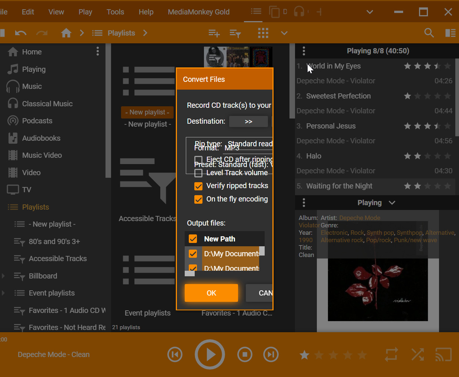
Task: Click OK in Convert Files dialog
Action: (x=211, y=293)
